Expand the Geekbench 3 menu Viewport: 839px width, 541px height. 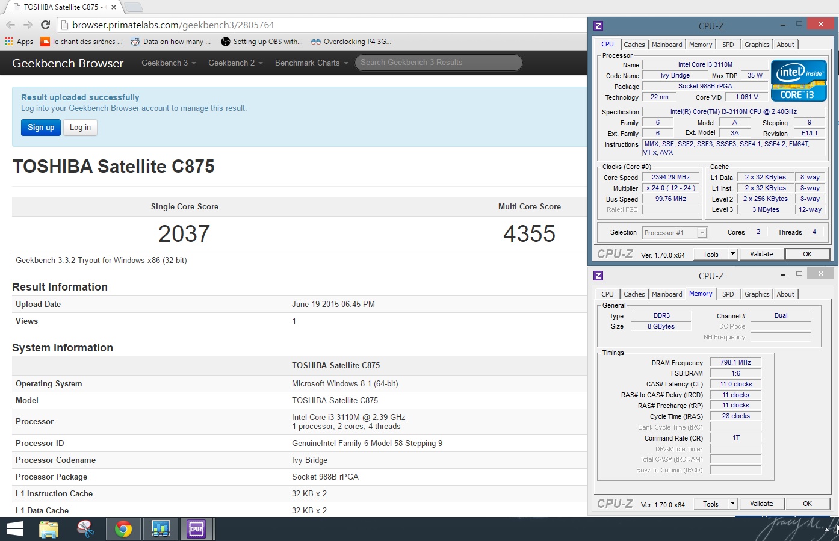[169, 63]
